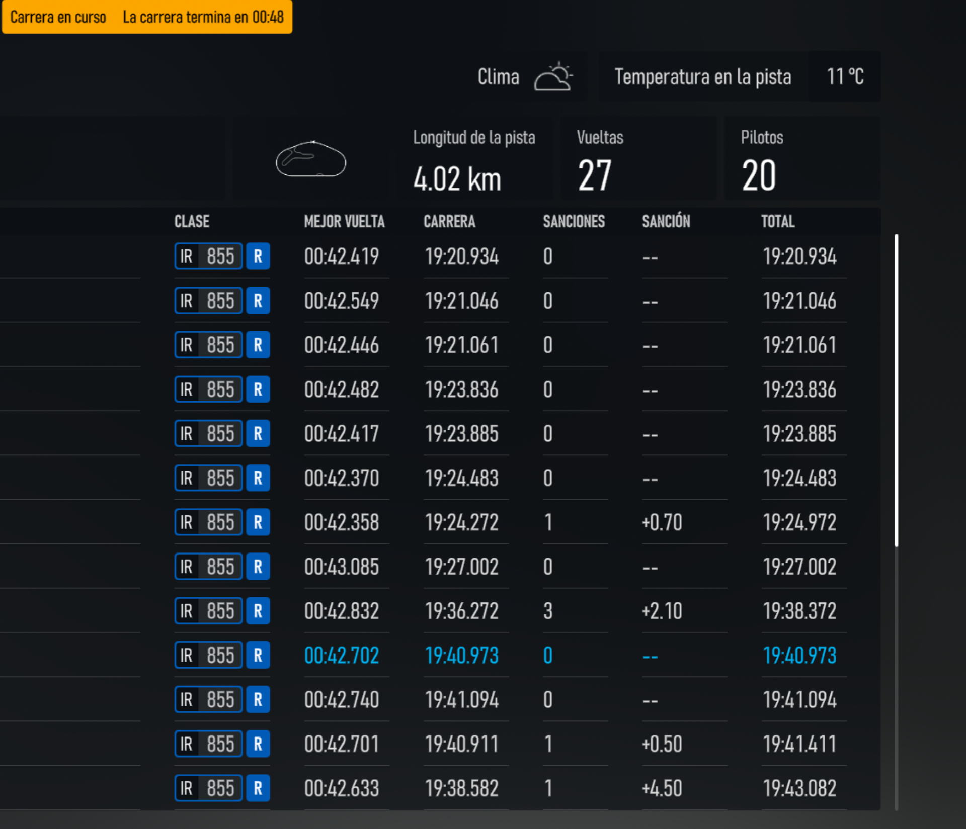Click the track temperature 11 °C value
This screenshot has width=966, height=829.
pyautogui.click(x=845, y=77)
